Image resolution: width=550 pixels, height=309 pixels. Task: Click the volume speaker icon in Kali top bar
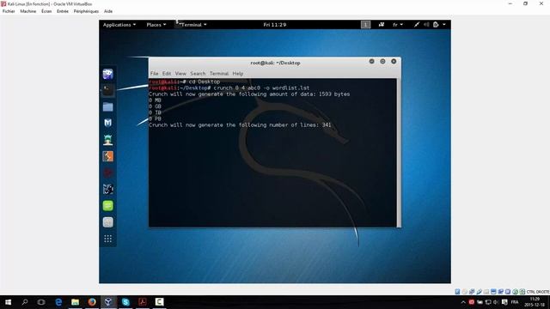click(x=426, y=25)
